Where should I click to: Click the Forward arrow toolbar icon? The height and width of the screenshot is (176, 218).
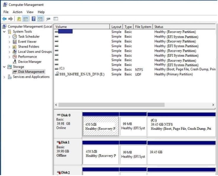pyautogui.click(x=11, y=19)
